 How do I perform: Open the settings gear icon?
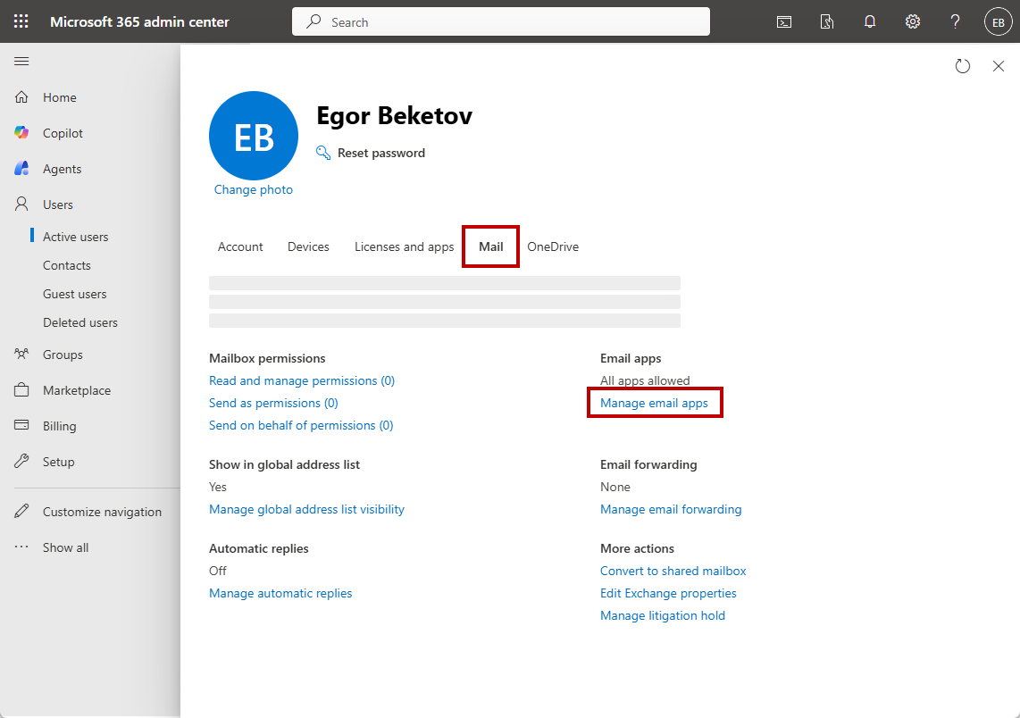[913, 22]
